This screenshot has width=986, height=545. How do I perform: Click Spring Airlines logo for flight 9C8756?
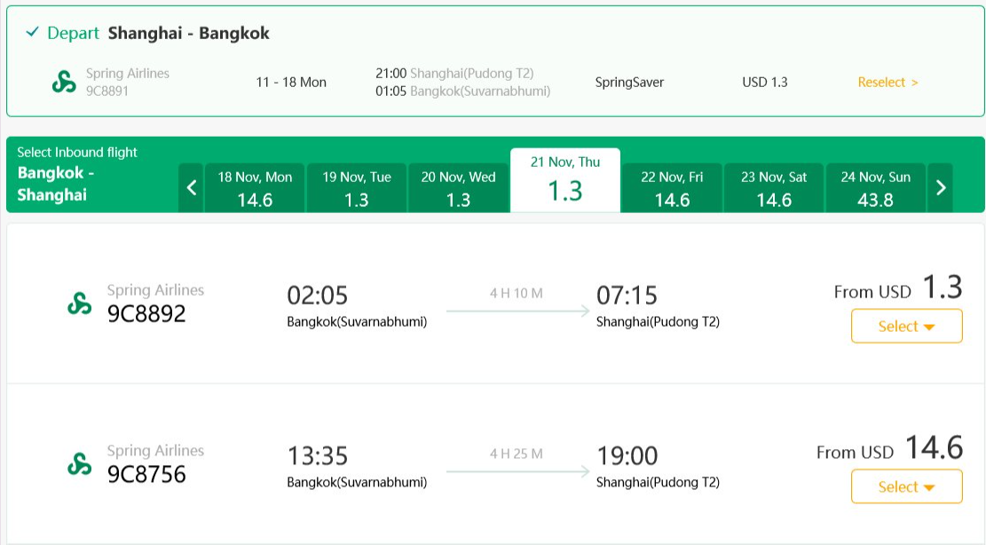[x=80, y=464]
